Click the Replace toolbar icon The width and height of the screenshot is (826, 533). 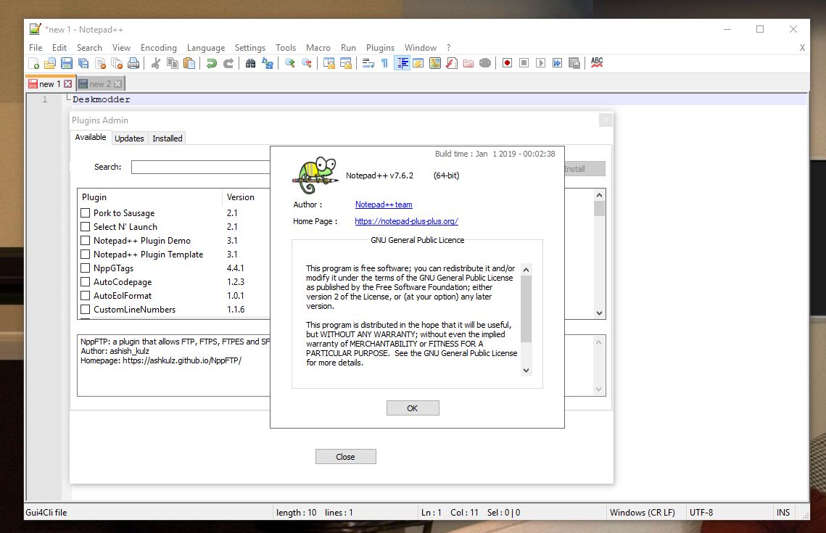[268, 63]
